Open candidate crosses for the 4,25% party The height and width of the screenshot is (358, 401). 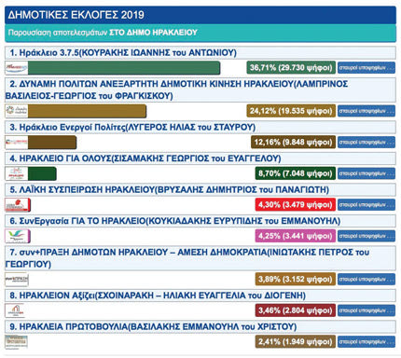pyautogui.click(x=366, y=236)
